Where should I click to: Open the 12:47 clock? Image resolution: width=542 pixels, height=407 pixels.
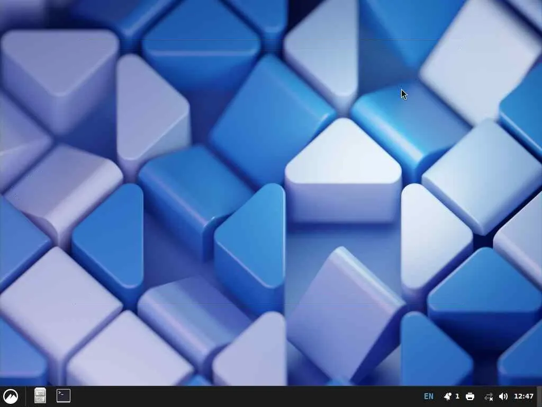click(523, 396)
